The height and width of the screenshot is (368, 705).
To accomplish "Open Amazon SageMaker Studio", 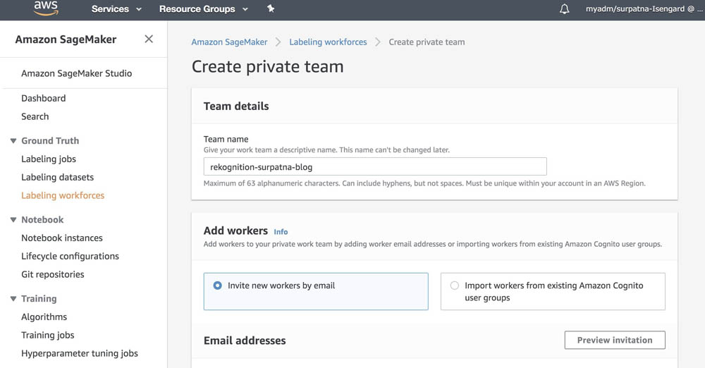I will click(x=76, y=73).
